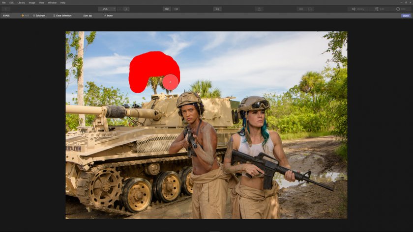Click the add plus button in toolbar
413x232 pixels.
[x=6, y=9]
